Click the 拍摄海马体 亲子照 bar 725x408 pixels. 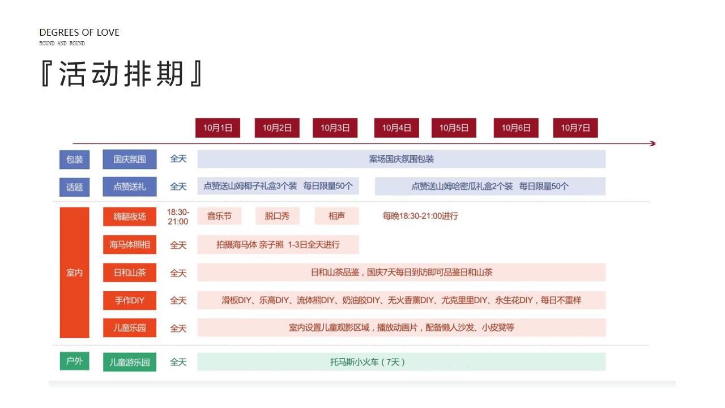pyautogui.click(x=278, y=245)
